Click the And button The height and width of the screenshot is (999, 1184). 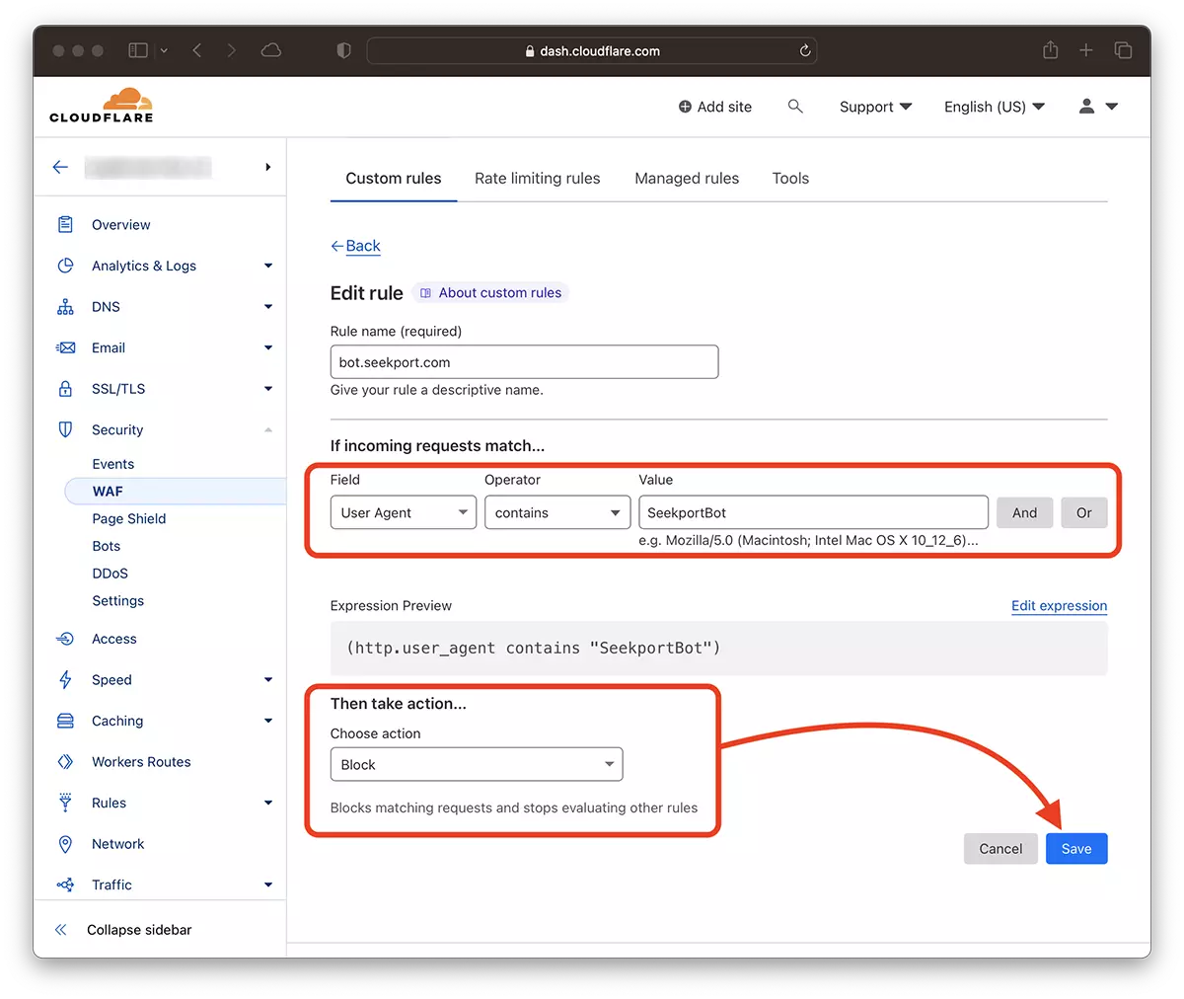click(1024, 512)
